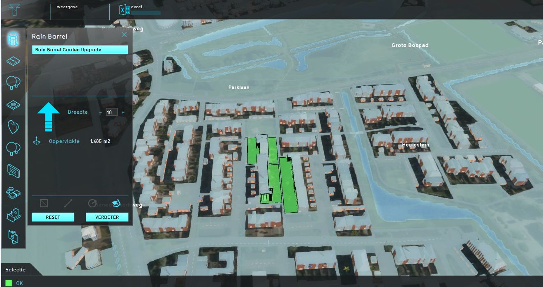Screen dimensions: 543x287
Task: Decrease Breedte with the minus button
Action: pos(101,112)
